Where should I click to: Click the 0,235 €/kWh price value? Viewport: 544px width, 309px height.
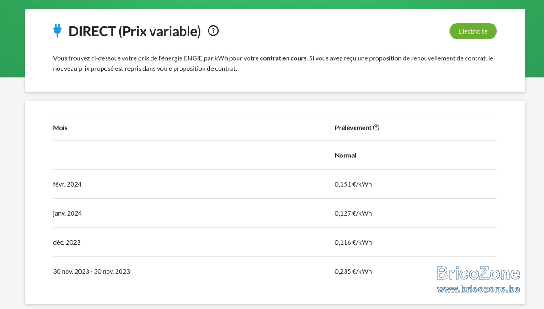point(353,271)
